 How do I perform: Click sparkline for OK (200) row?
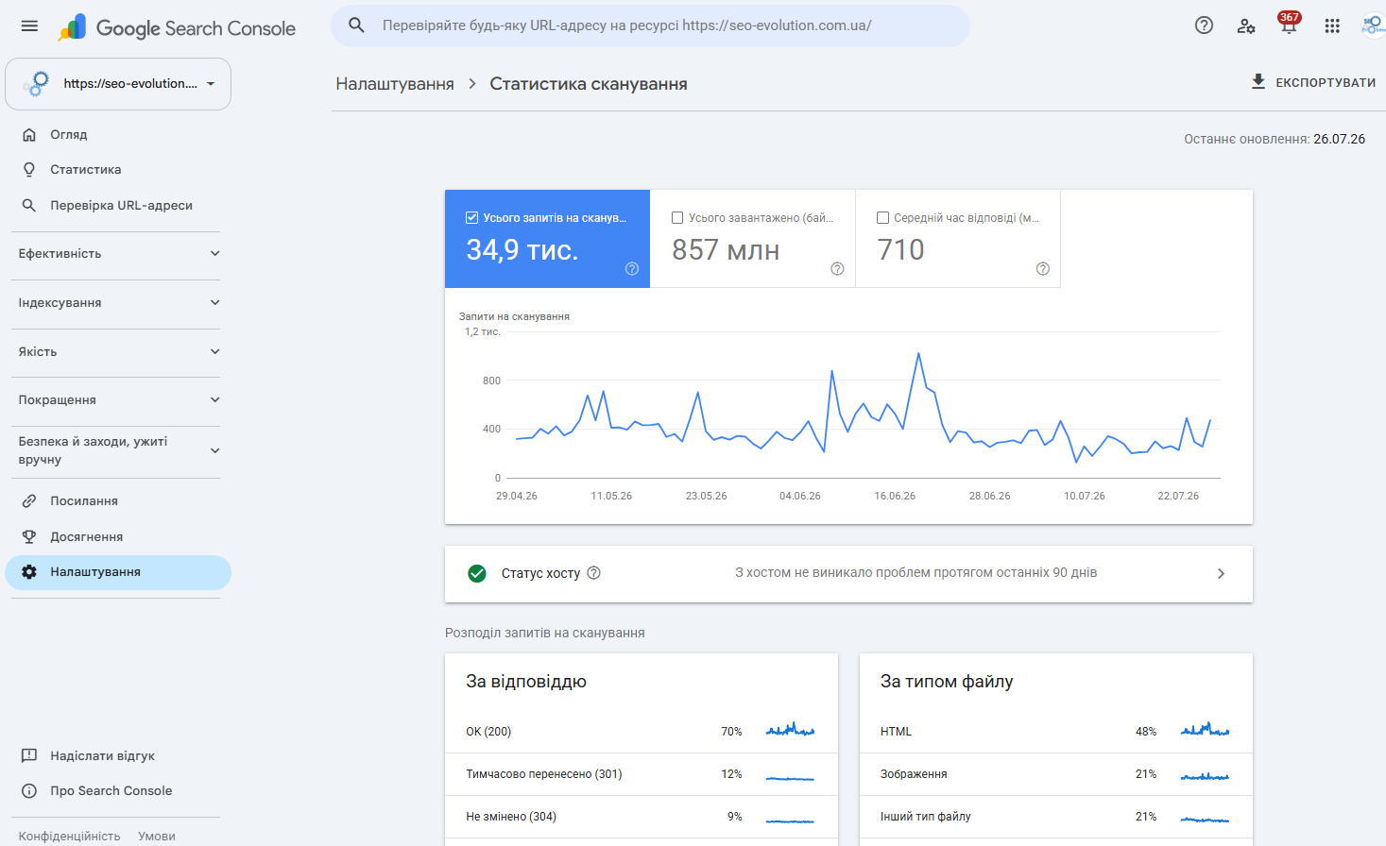(790, 730)
